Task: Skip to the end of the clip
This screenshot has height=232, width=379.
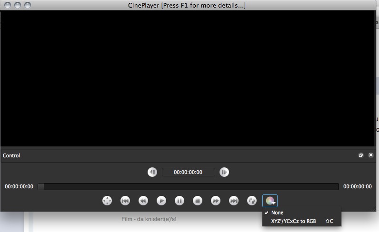Action: point(234,201)
